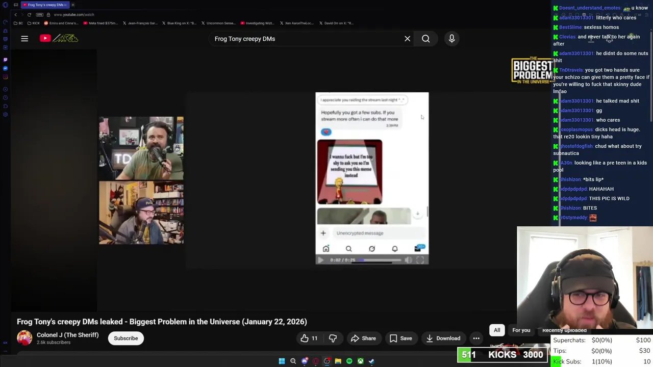Open File Explorer from the taskbar
The image size is (653, 367).
(x=338, y=361)
